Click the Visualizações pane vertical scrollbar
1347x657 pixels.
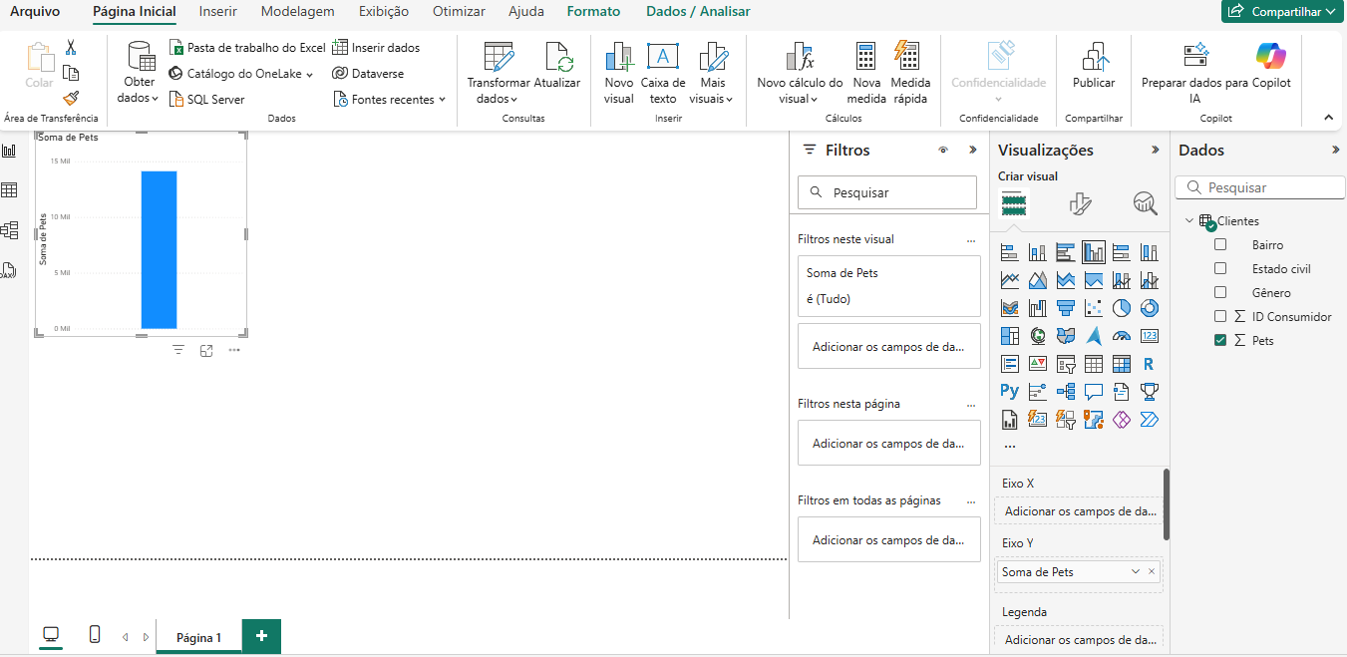[x=1167, y=503]
